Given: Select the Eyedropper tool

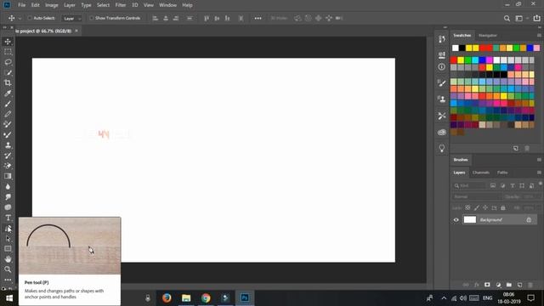Looking at the screenshot, I should [x=8, y=93].
